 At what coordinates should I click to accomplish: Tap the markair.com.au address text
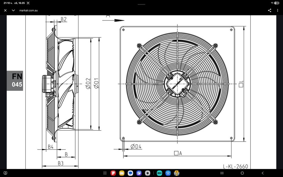point(29,10)
